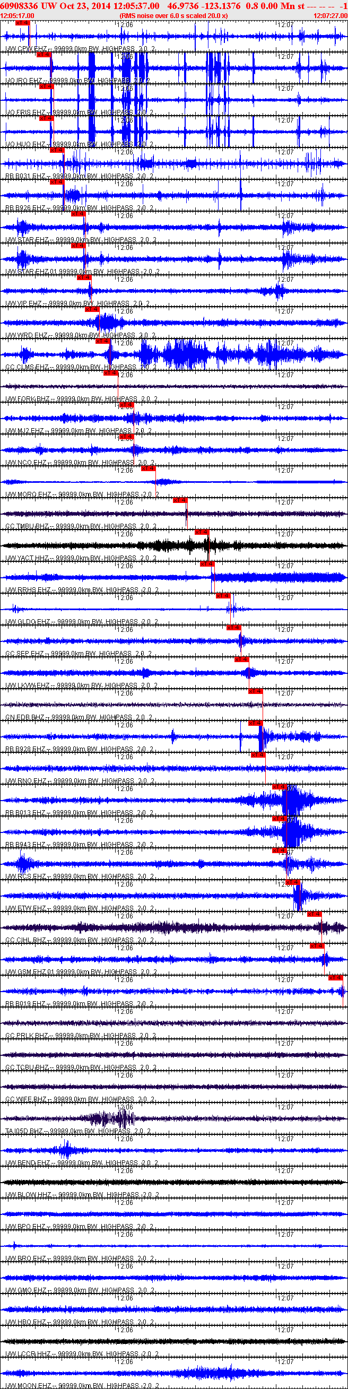Image resolution: width=348 pixels, height=1389 pixels.
Task: Click the red pick marker on UW RNO trace
Action: pyautogui.click(x=257, y=754)
